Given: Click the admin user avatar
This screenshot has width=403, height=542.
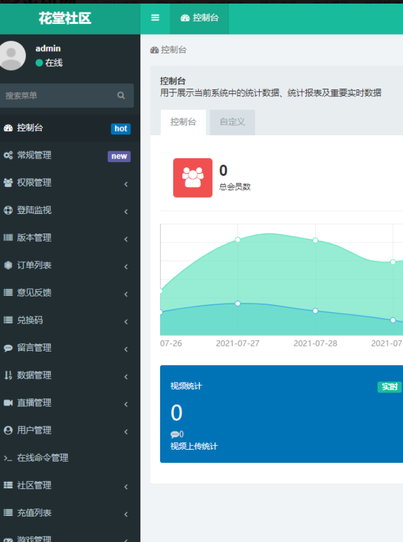Looking at the screenshot, I should tap(11, 55).
